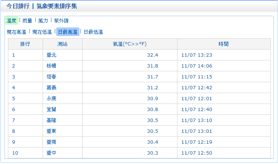This screenshot has width=278, height=164.
Task: Click the time 11/07 13:01
Action: [197, 131]
